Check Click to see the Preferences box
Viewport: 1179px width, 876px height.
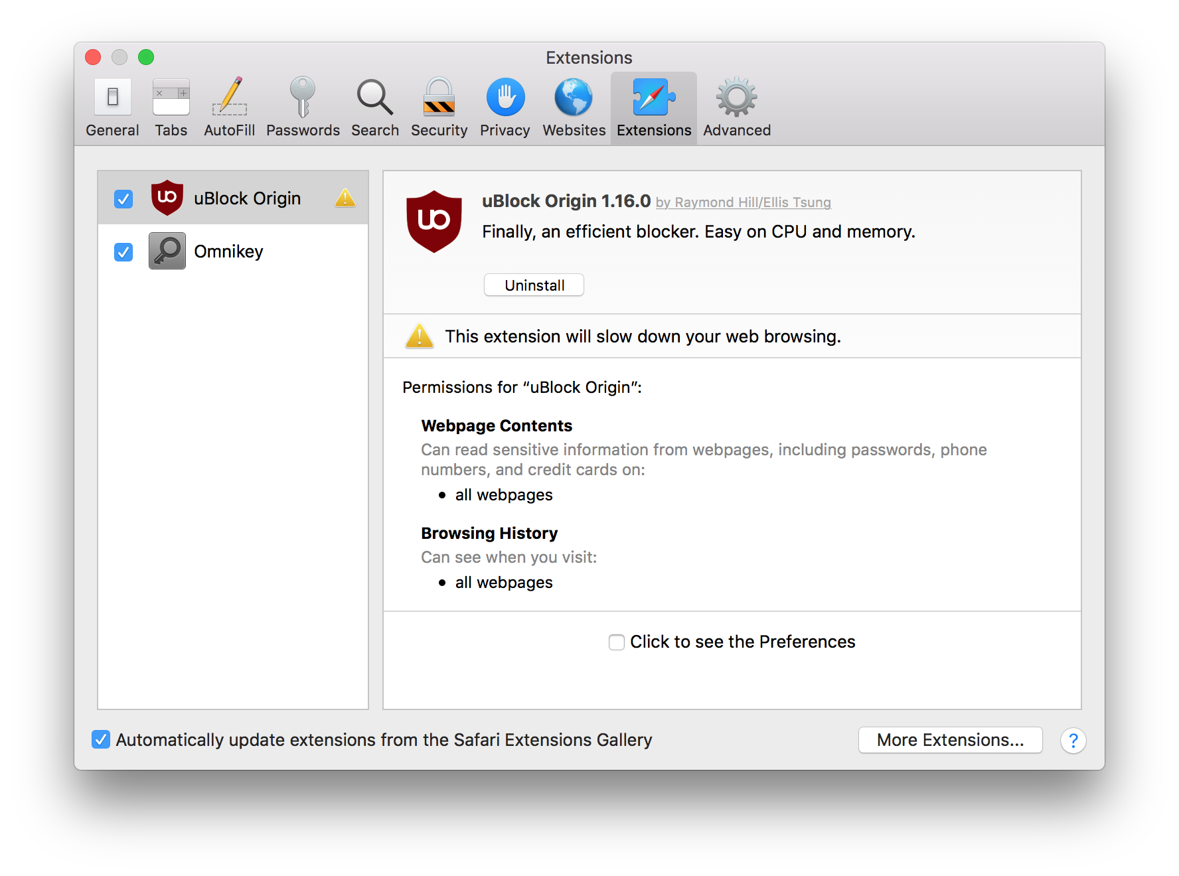(x=617, y=642)
